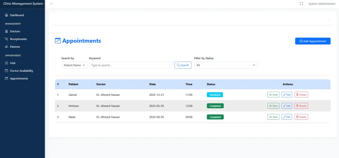Screen dimensions: 339x158
Task: Click the Clinic Management System brand title
Action: pos(23,4)
